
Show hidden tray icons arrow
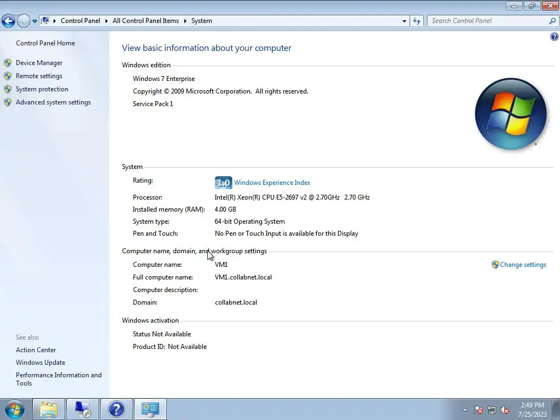(465, 410)
